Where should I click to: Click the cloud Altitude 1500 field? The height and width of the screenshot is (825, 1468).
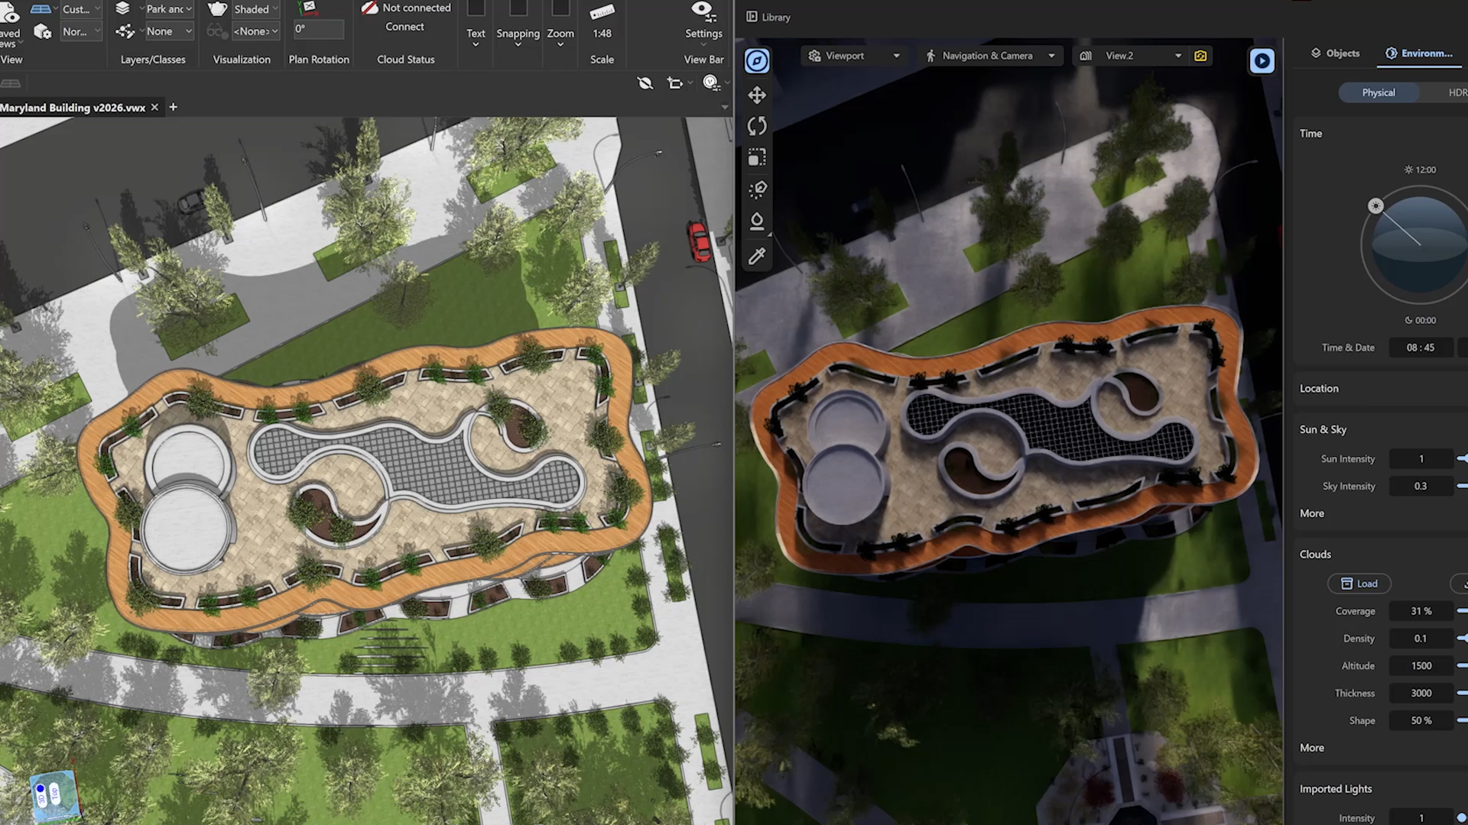pyautogui.click(x=1421, y=666)
